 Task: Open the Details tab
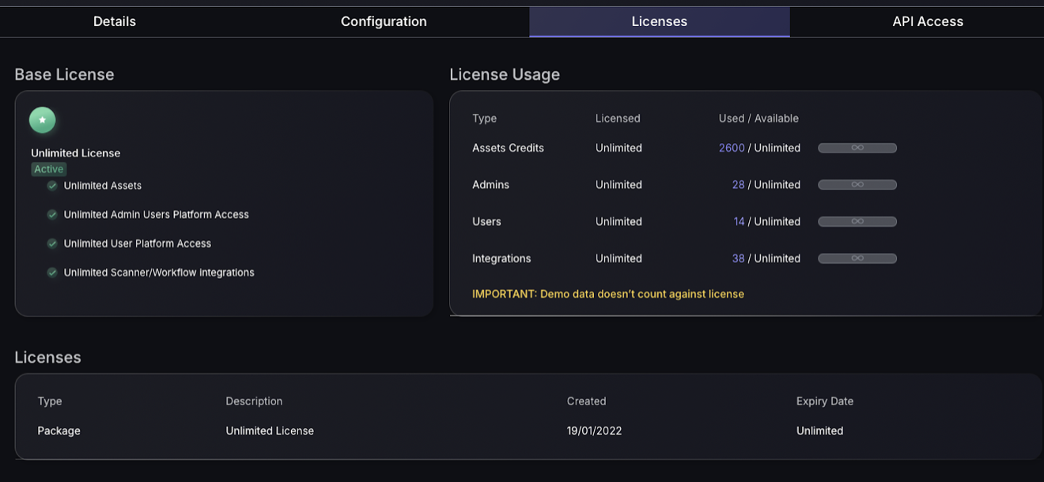click(115, 21)
